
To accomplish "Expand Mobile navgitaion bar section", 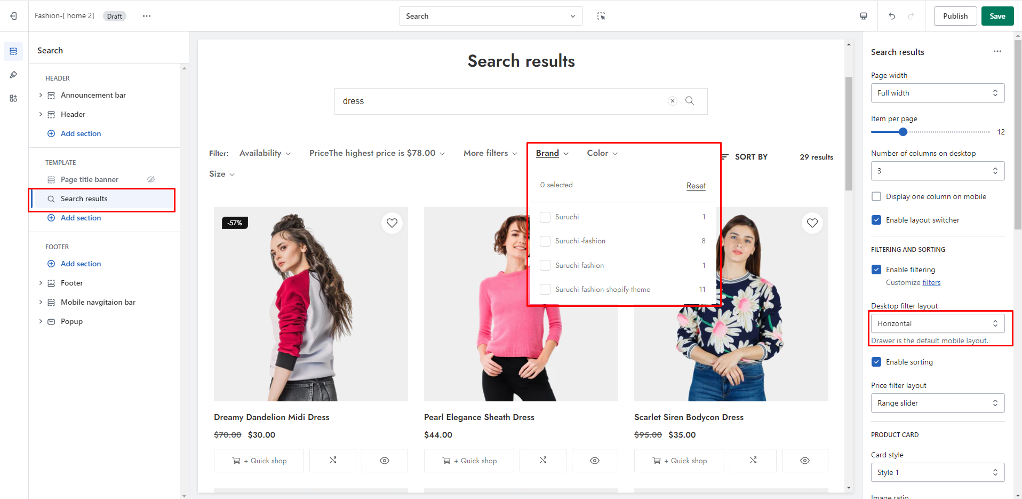I will 41,302.
